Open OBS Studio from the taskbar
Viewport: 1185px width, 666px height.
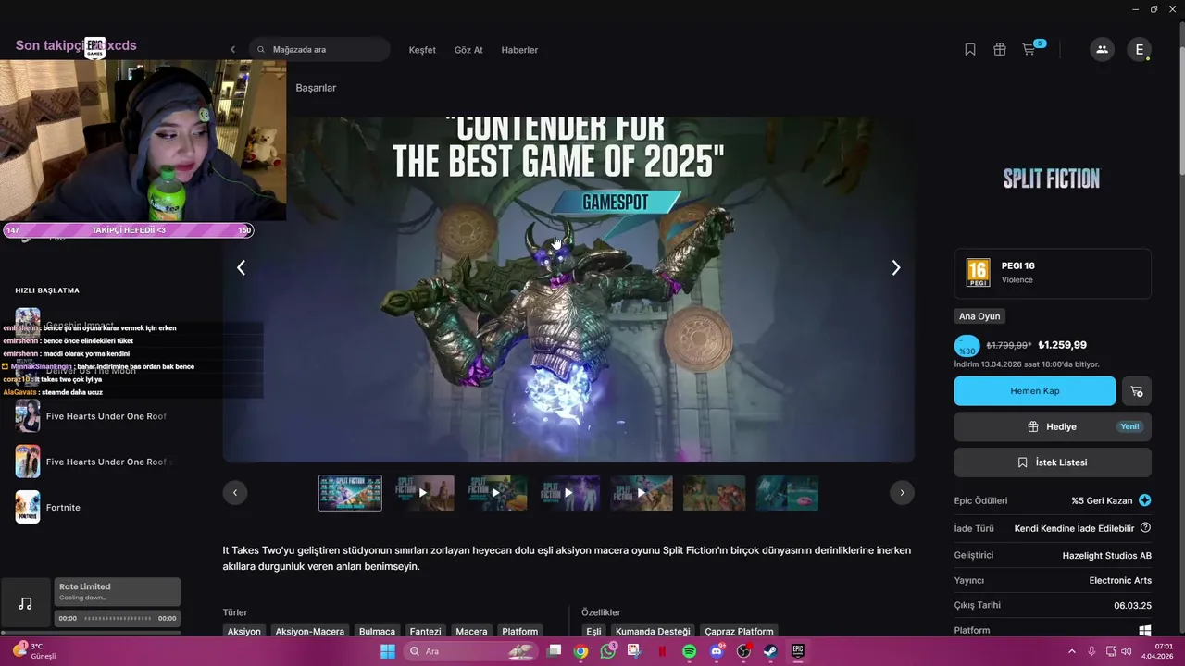(743, 651)
